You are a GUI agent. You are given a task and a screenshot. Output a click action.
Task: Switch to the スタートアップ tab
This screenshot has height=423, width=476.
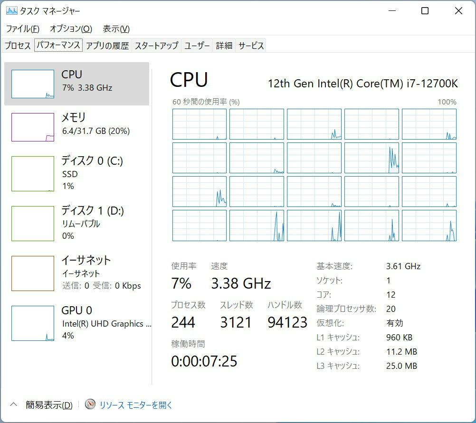[157, 46]
